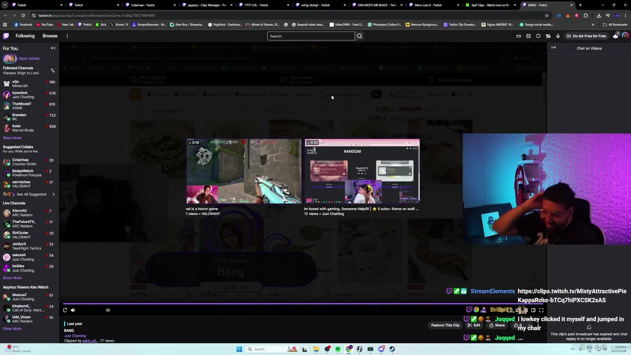This screenshot has height=355, width=631.
Task: Open Moluna7 channel in sidebar
Action: click(x=29, y=297)
